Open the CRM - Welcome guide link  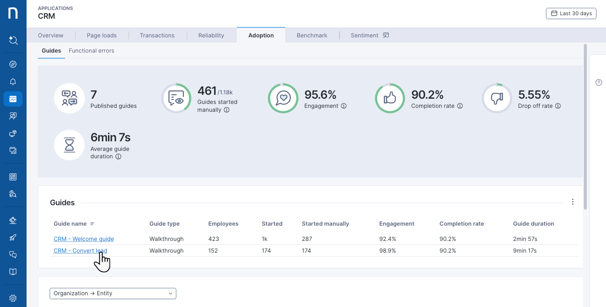[84, 239]
